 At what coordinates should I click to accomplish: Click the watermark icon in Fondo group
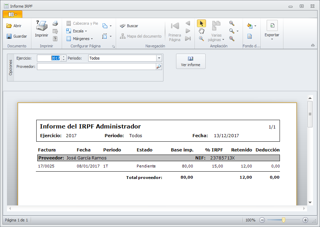250,36
